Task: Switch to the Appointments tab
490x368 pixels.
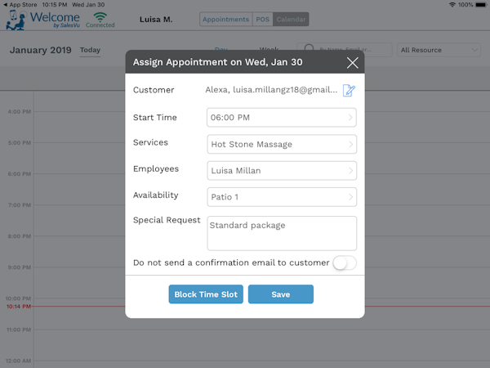Action: point(226,20)
